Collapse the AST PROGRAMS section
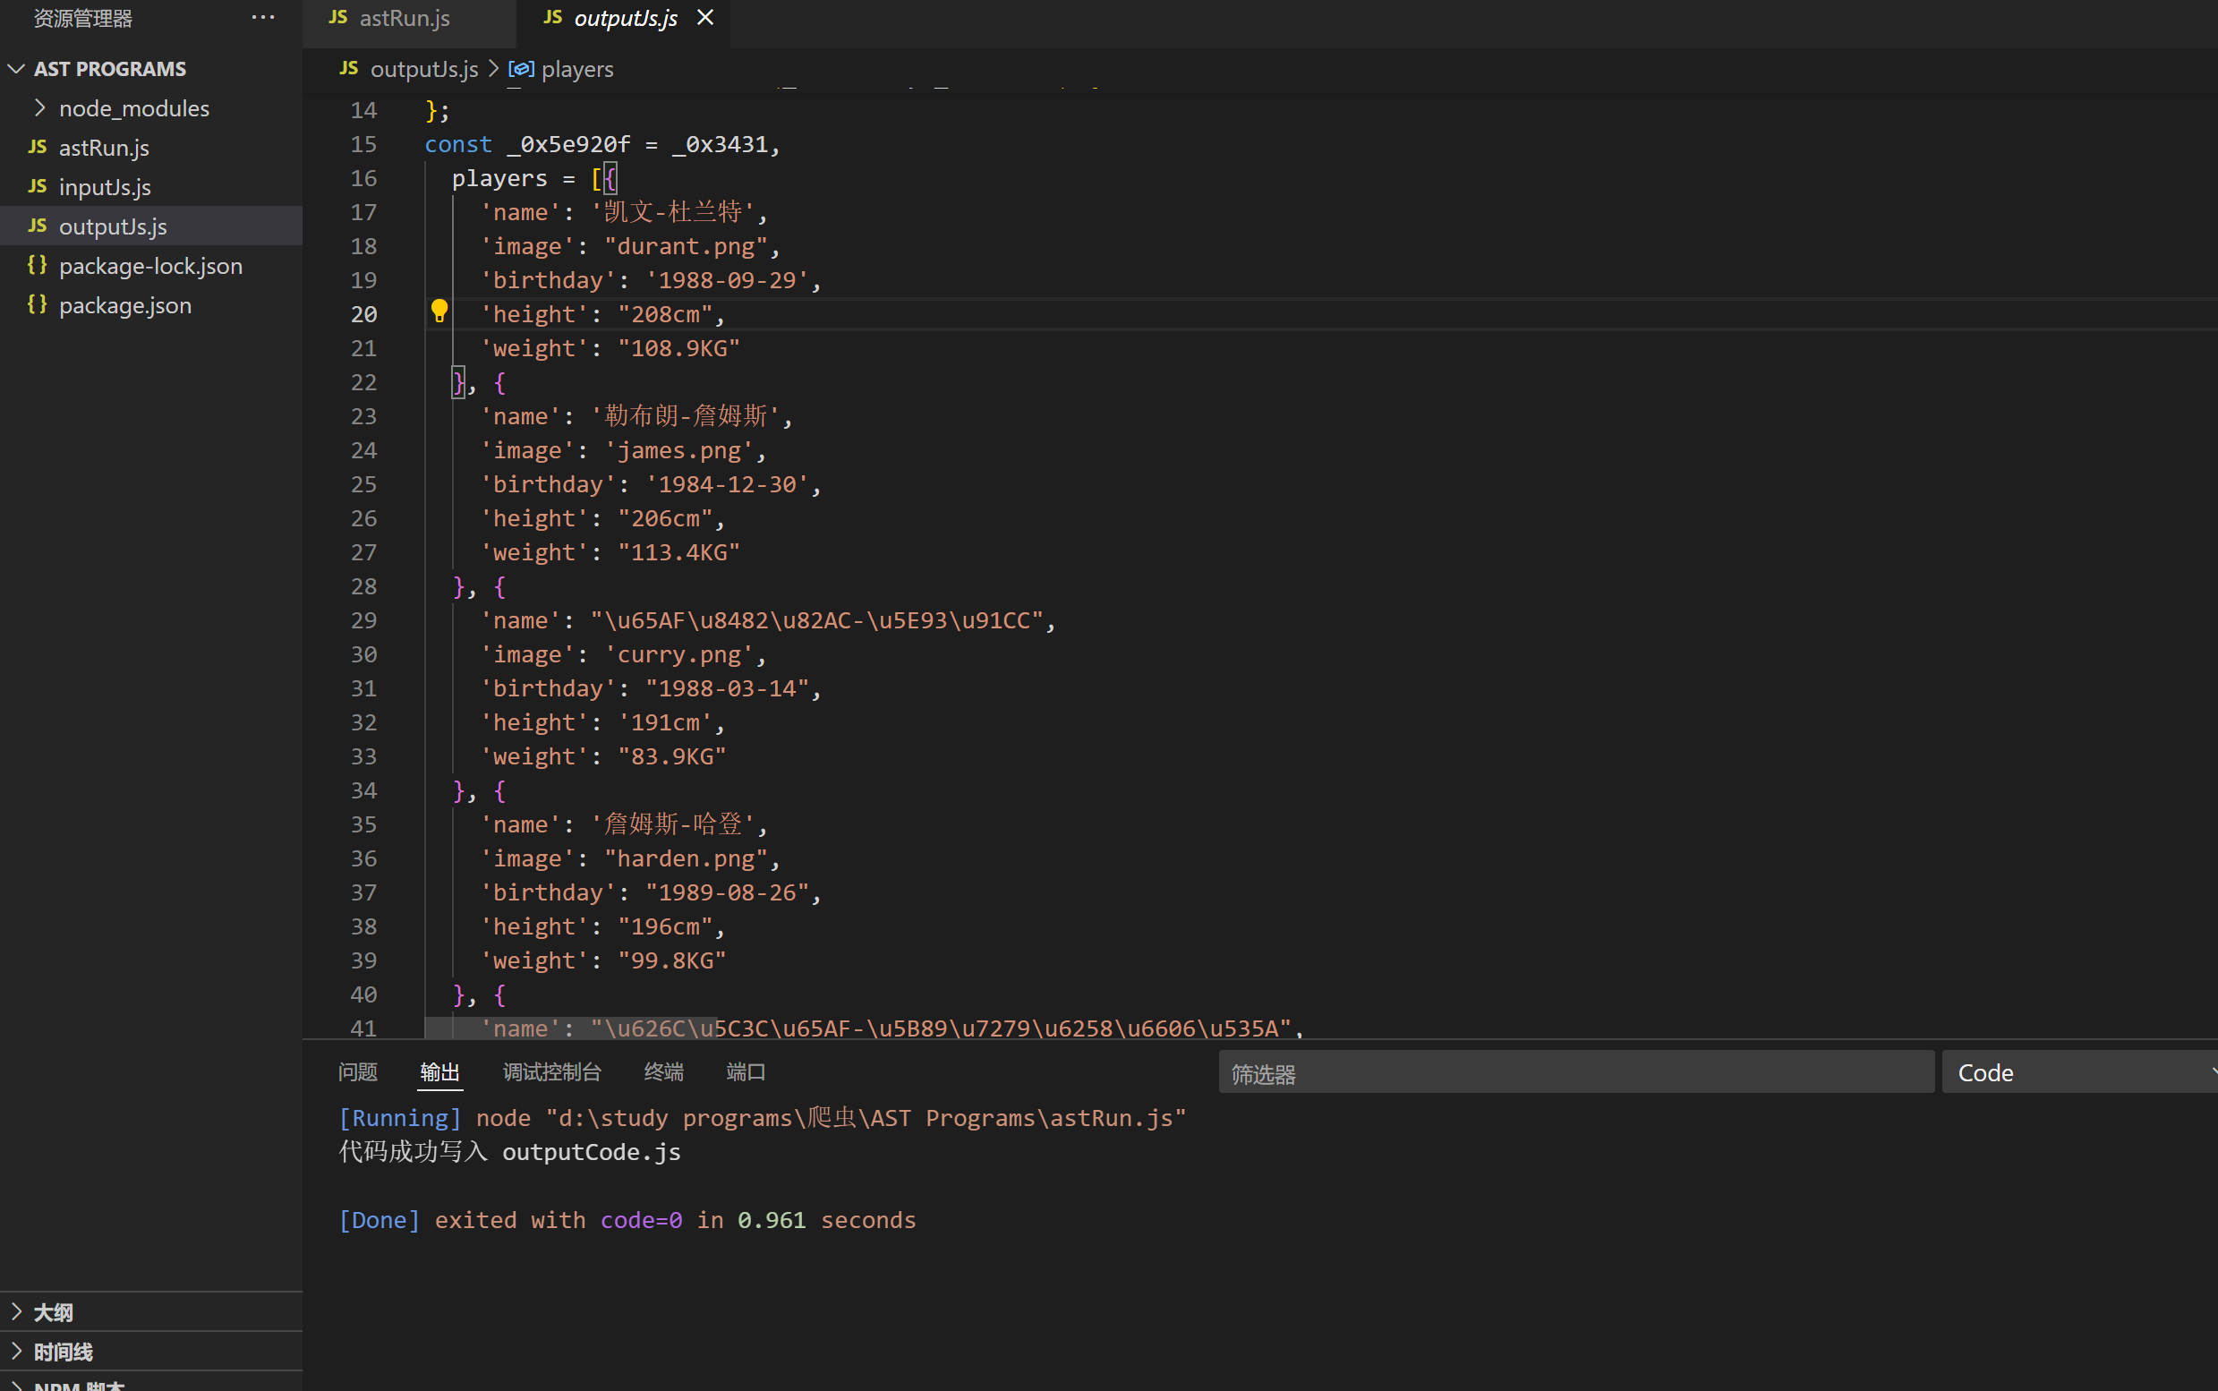The image size is (2218, 1391). [109, 69]
